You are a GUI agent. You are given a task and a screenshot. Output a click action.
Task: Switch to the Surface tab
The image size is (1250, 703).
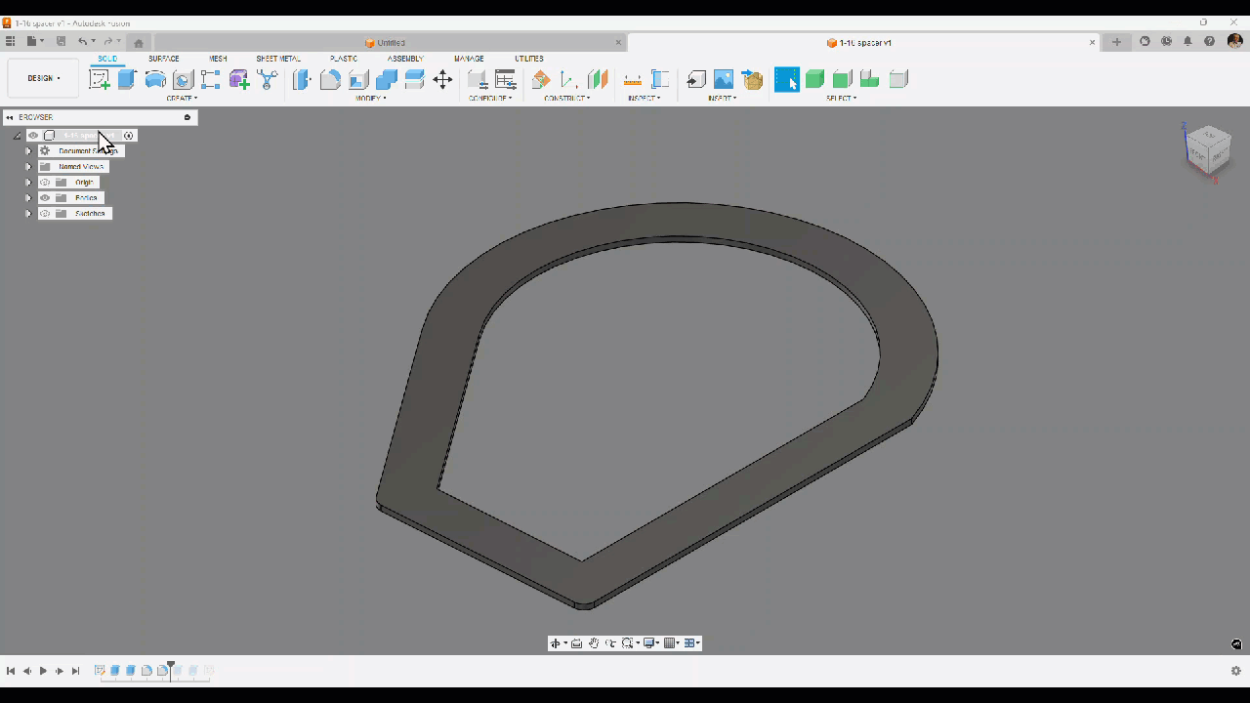pyautogui.click(x=163, y=59)
